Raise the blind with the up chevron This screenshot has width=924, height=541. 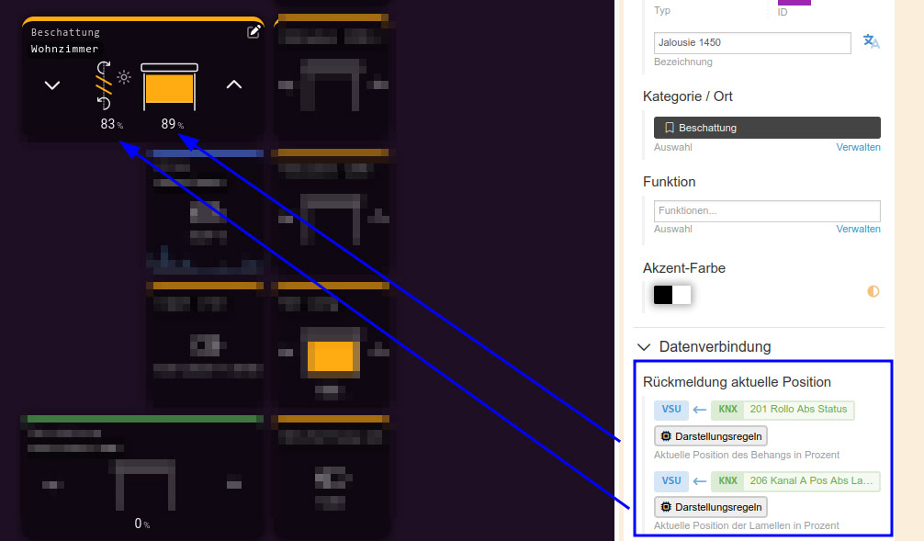(x=234, y=85)
